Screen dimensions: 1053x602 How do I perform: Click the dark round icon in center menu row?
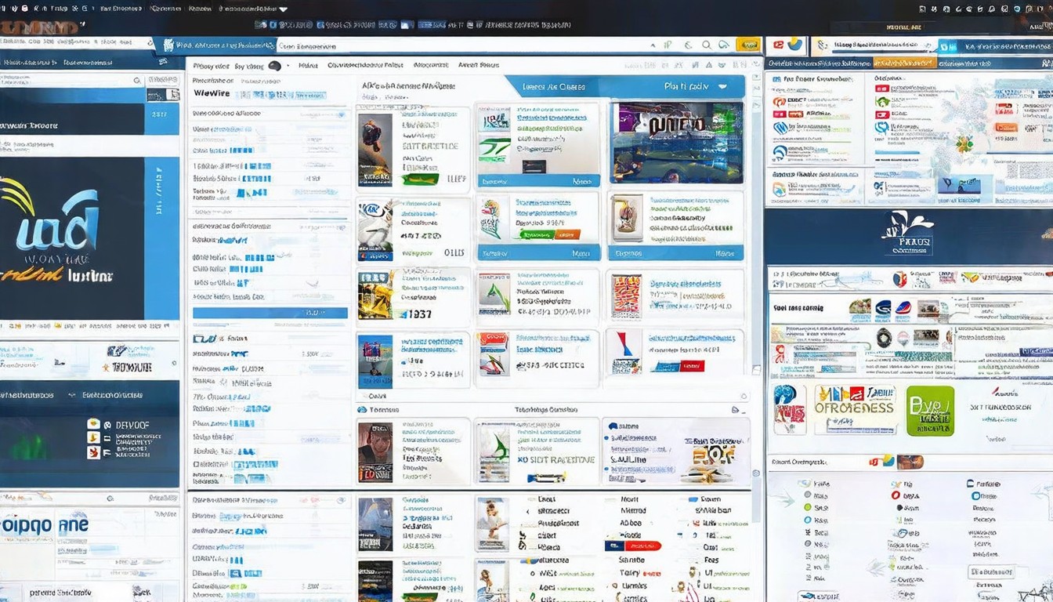(274, 66)
